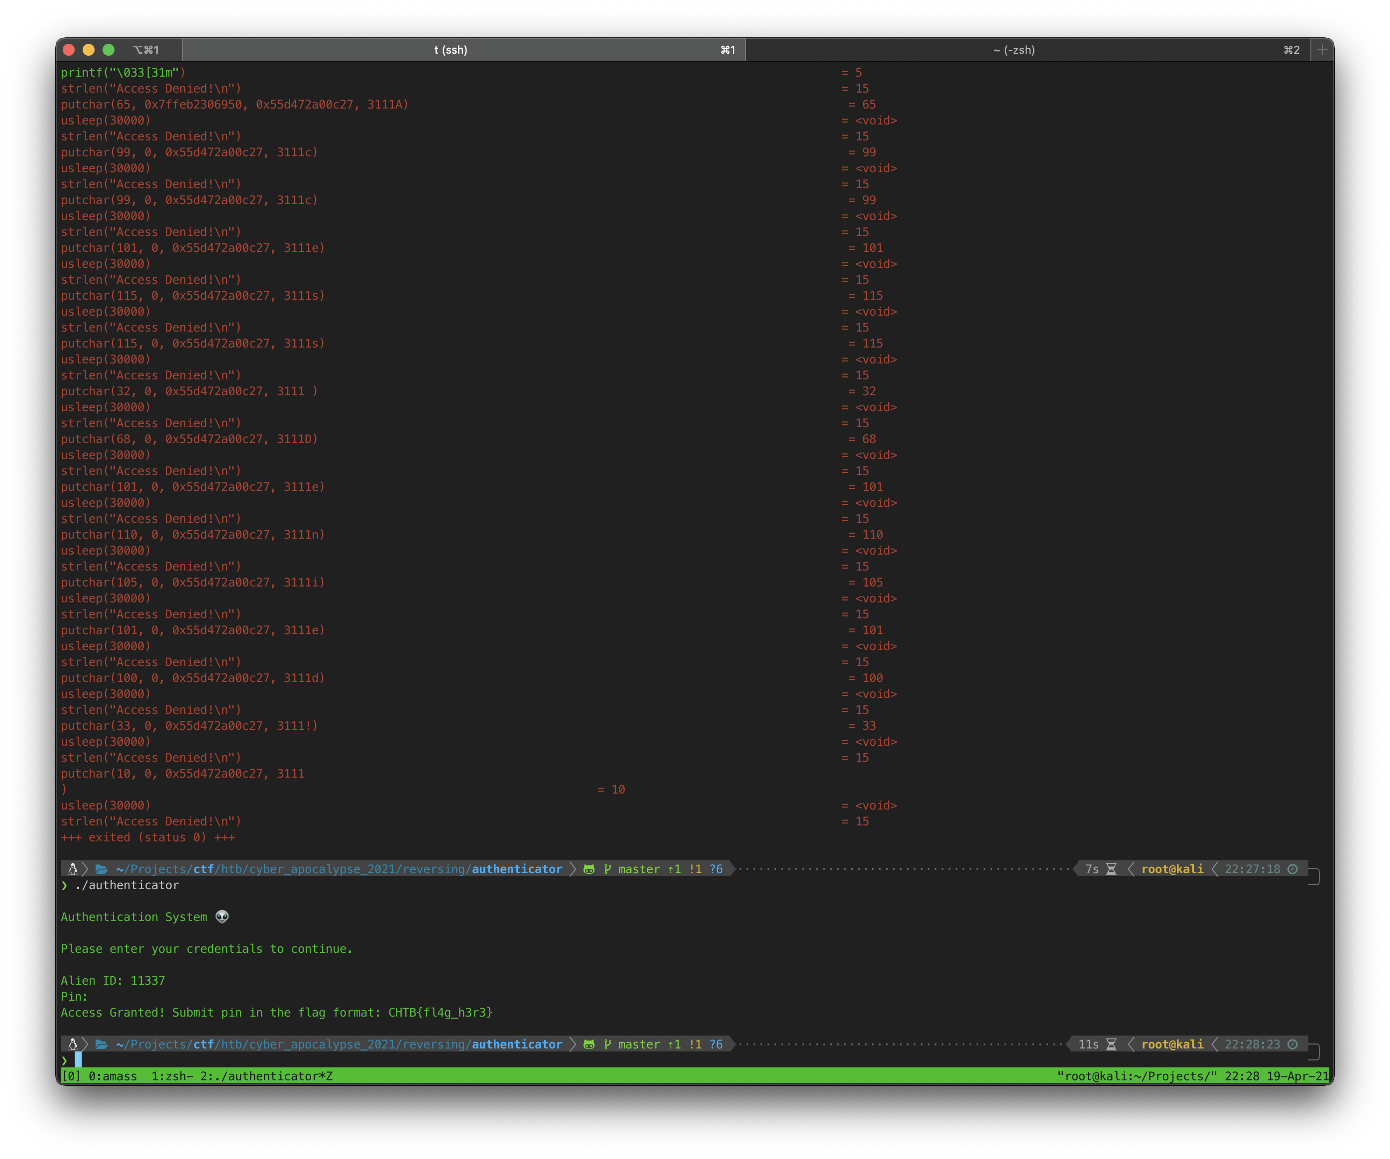Click the cursor at the bottom shell prompt
This screenshot has height=1159, width=1390.
pyautogui.click(x=78, y=1060)
